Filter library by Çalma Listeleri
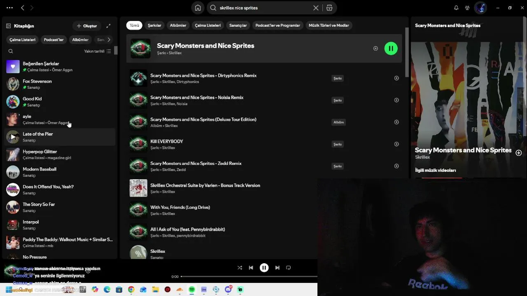This screenshot has height=296, width=527. [23, 40]
